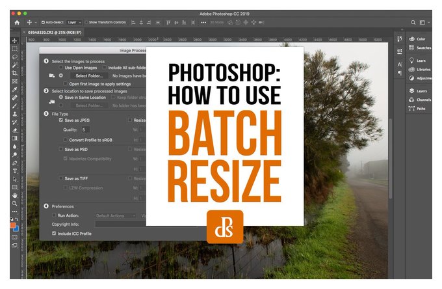The image size is (442, 289).
Task: Enable Show Transform Controls checkbox
Action: coord(86,22)
